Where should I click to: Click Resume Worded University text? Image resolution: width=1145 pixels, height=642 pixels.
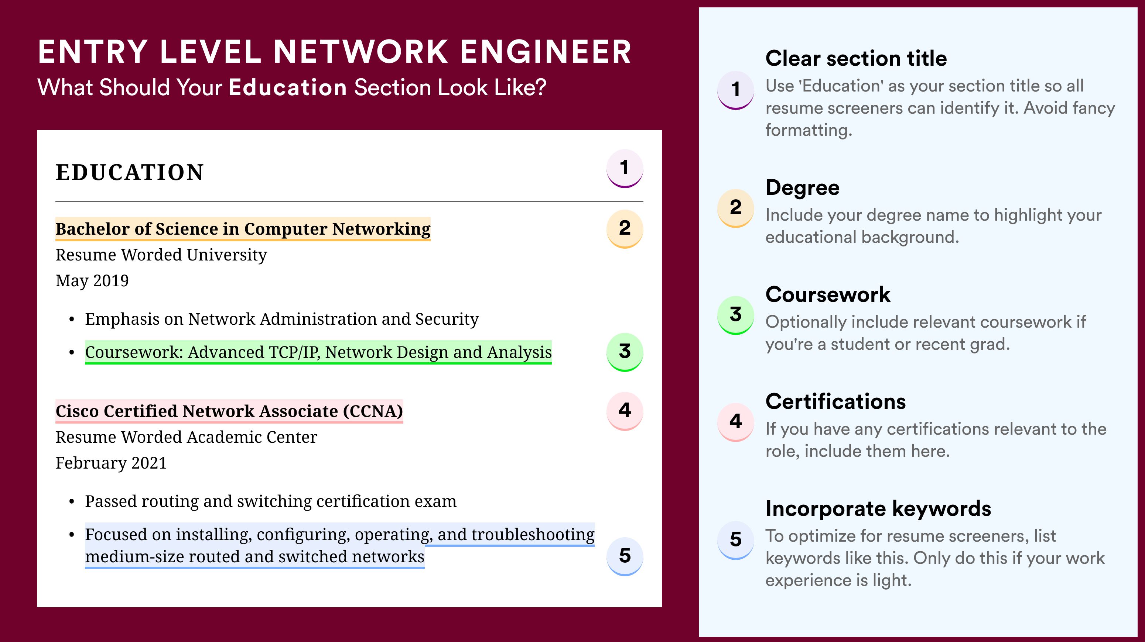[161, 255]
